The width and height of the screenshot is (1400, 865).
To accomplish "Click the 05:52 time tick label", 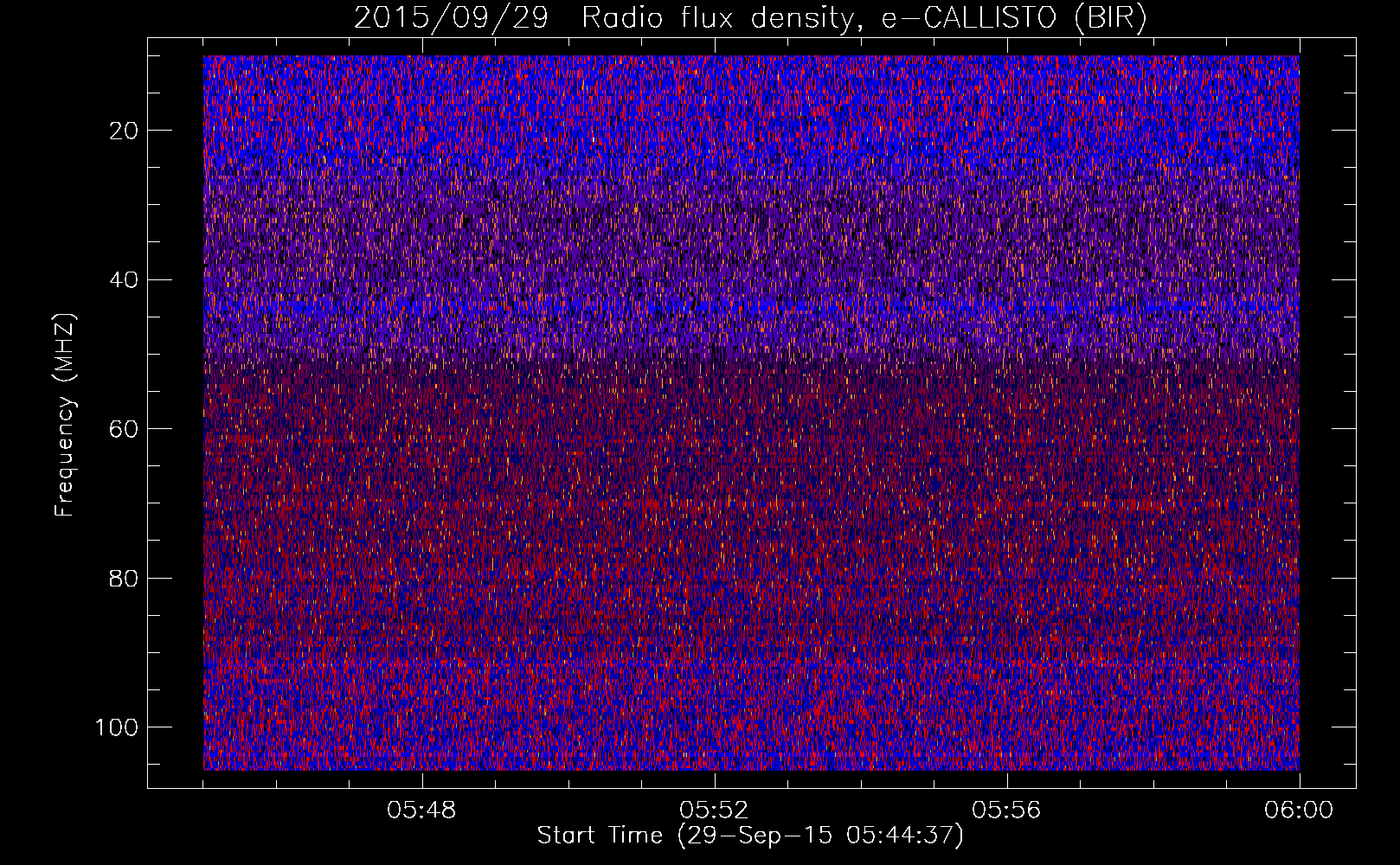I will 714,811.
